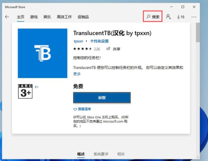
Task: Click the scrollbar down arrow
Action: tap(198, 157)
